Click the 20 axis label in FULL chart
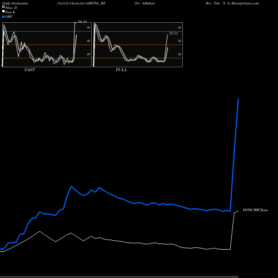Viewport: 278px width, 278px height. 180,54
